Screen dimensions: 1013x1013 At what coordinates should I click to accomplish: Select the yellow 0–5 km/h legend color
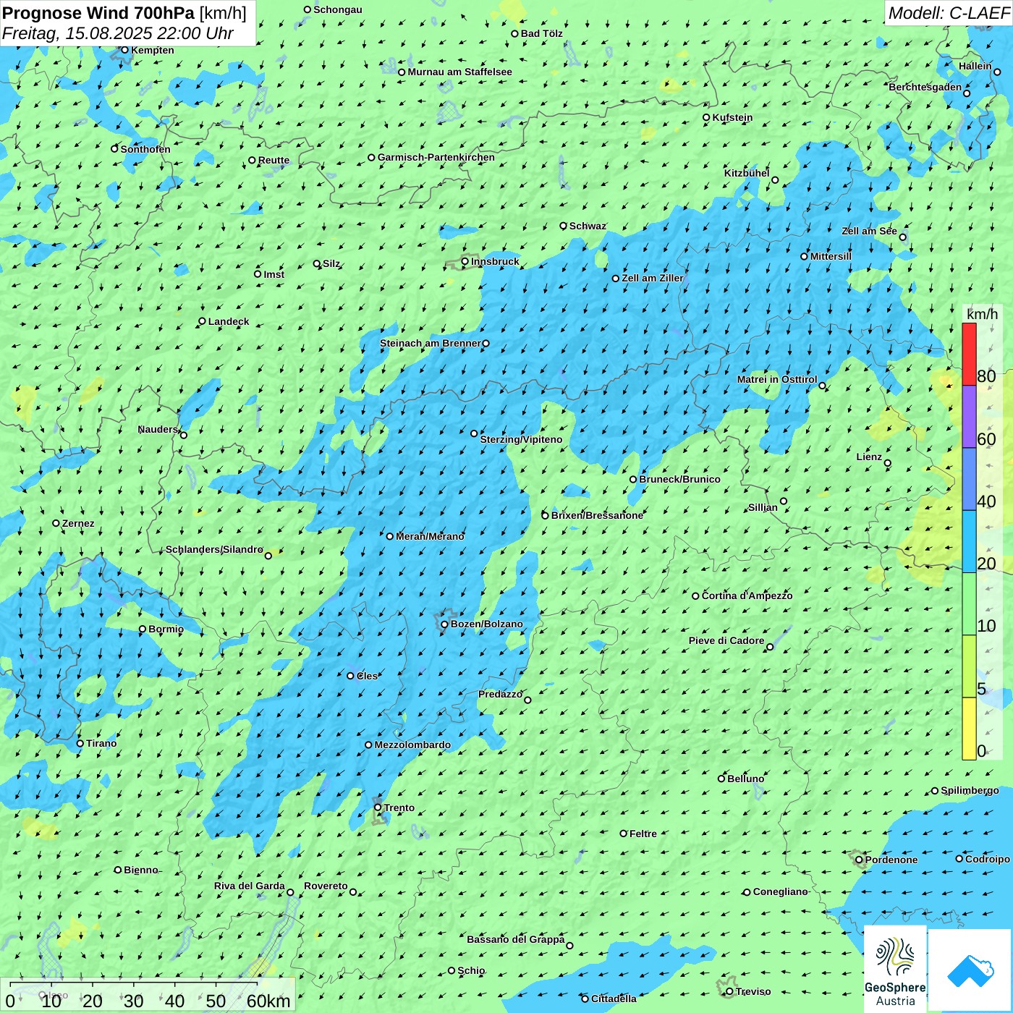969,729
